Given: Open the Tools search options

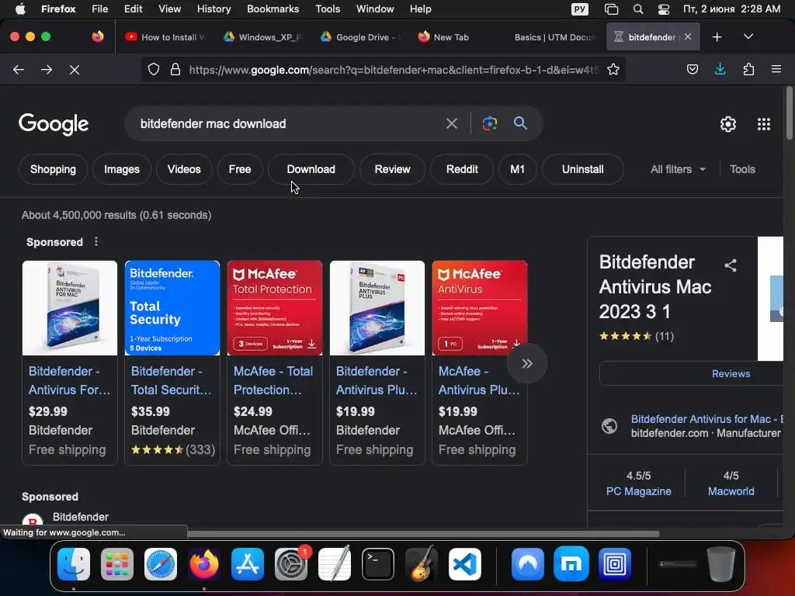Looking at the screenshot, I should (x=742, y=169).
